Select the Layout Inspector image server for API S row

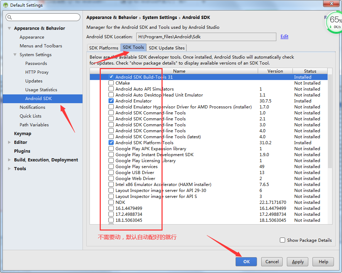(209, 196)
